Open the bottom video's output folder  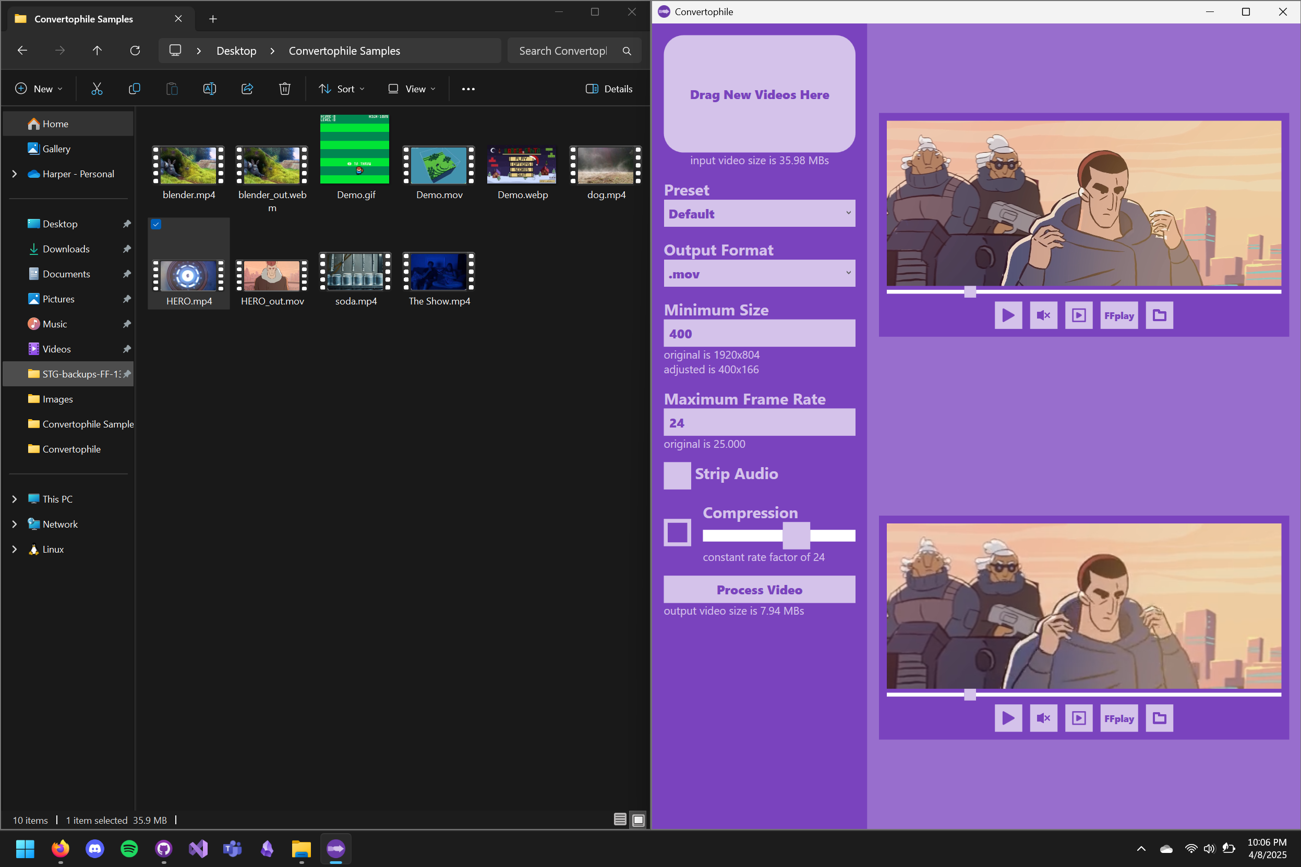pos(1160,718)
